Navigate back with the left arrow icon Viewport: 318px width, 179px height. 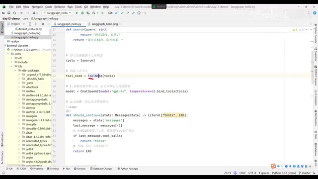(22, 13)
